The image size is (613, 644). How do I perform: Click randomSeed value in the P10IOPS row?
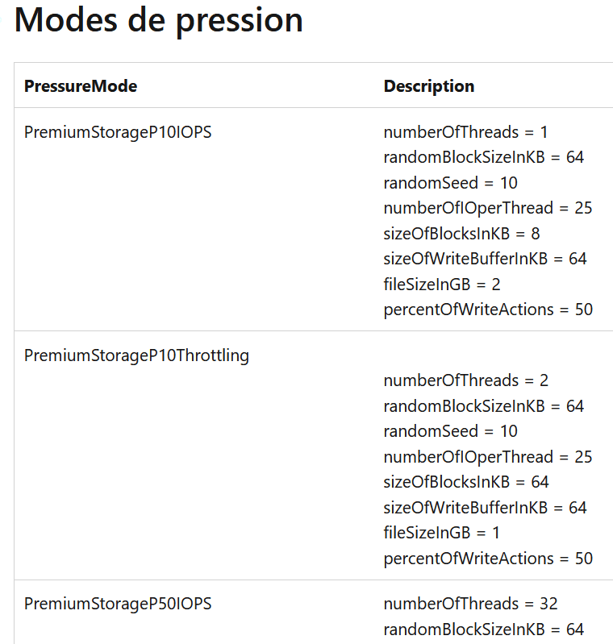[508, 183]
